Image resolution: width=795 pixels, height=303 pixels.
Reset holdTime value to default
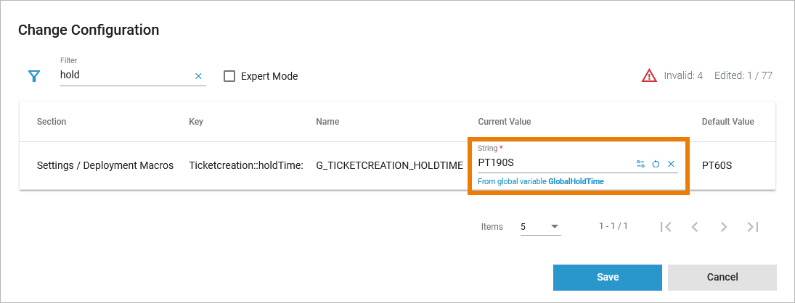click(656, 164)
